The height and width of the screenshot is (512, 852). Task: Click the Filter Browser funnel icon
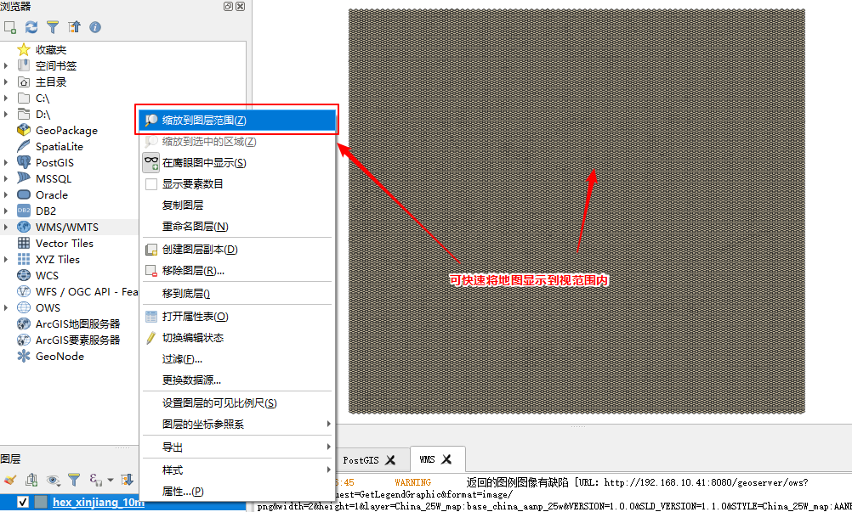point(53,27)
